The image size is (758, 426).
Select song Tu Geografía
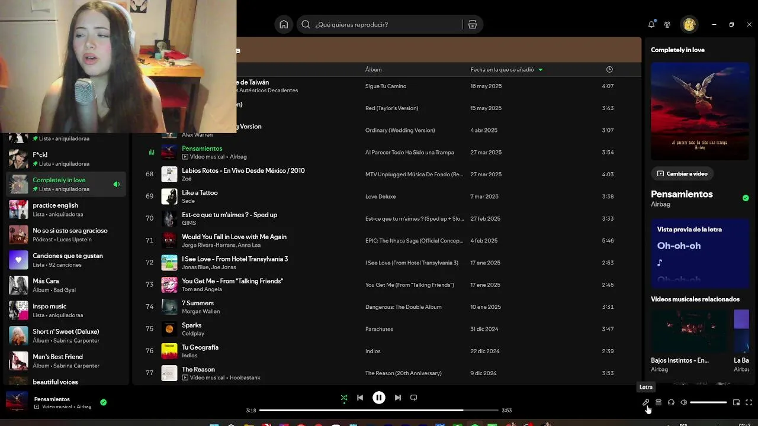coord(200,347)
